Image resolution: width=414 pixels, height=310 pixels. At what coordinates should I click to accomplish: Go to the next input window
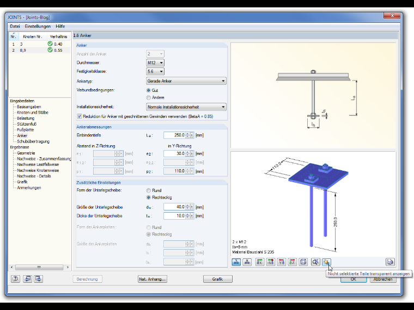tap(38, 278)
